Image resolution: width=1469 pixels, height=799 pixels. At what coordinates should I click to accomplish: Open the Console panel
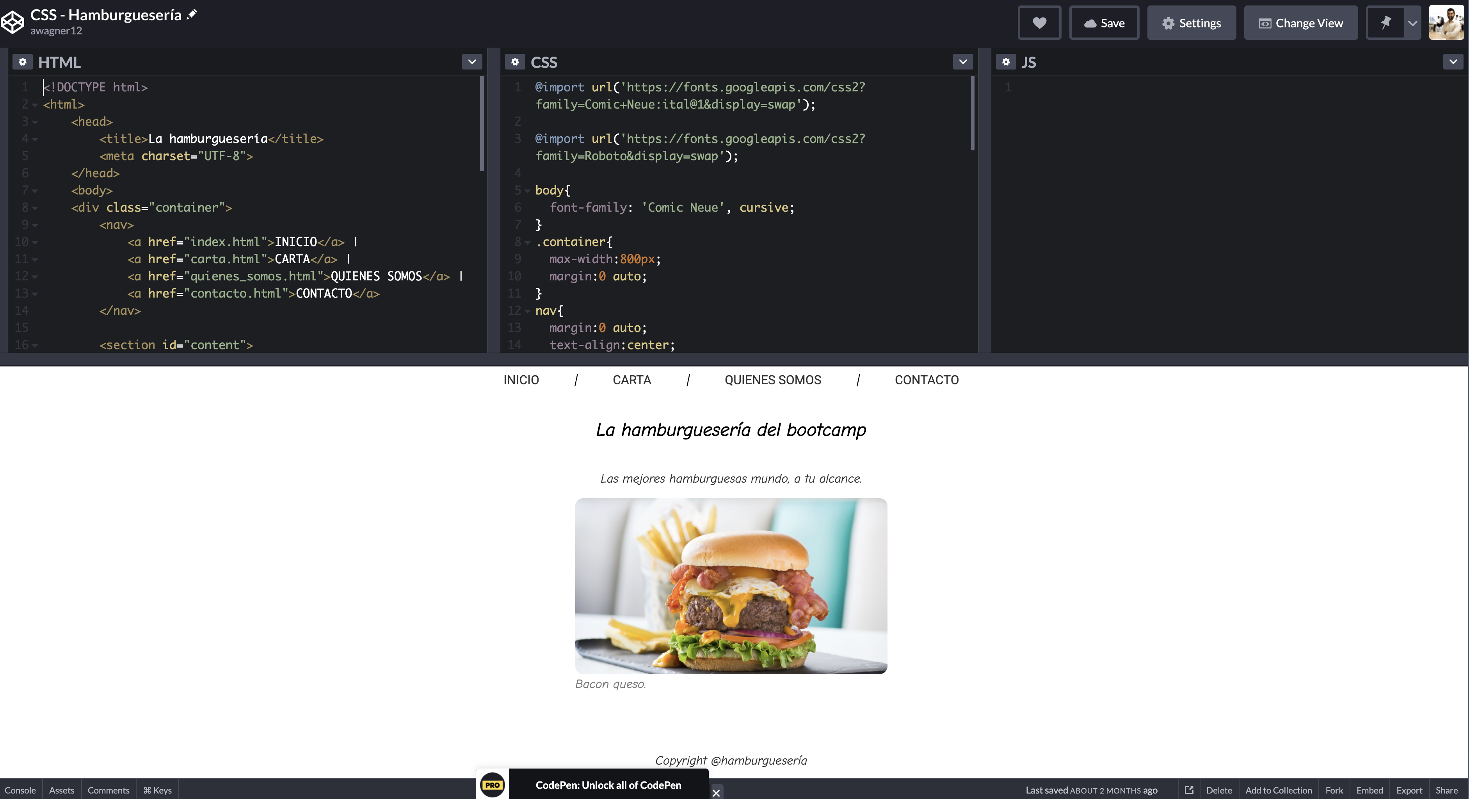[21, 790]
